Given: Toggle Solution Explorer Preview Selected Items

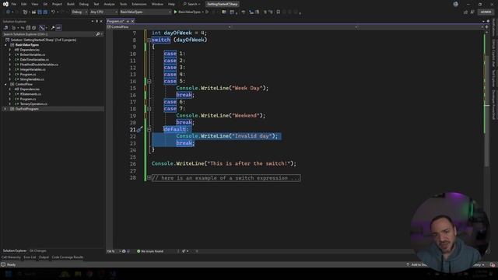Looking at the screenshot, I should (58, 28).
